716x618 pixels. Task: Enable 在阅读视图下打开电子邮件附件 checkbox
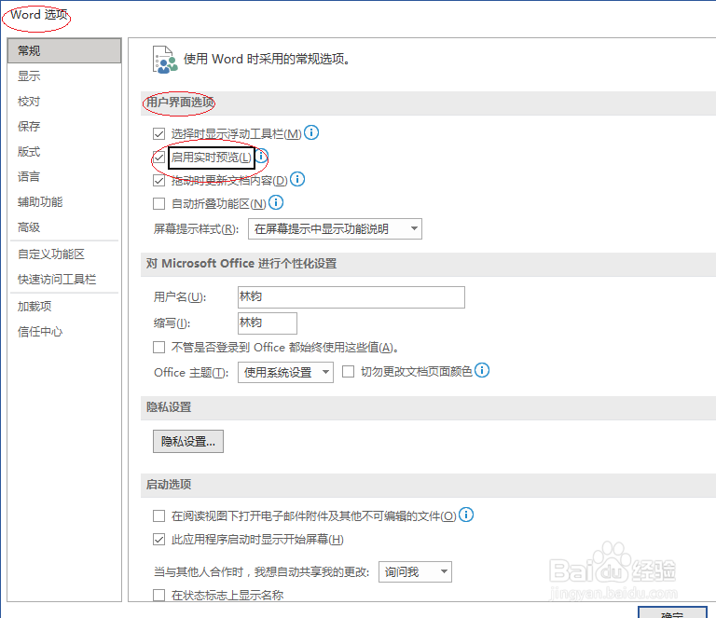158,516
